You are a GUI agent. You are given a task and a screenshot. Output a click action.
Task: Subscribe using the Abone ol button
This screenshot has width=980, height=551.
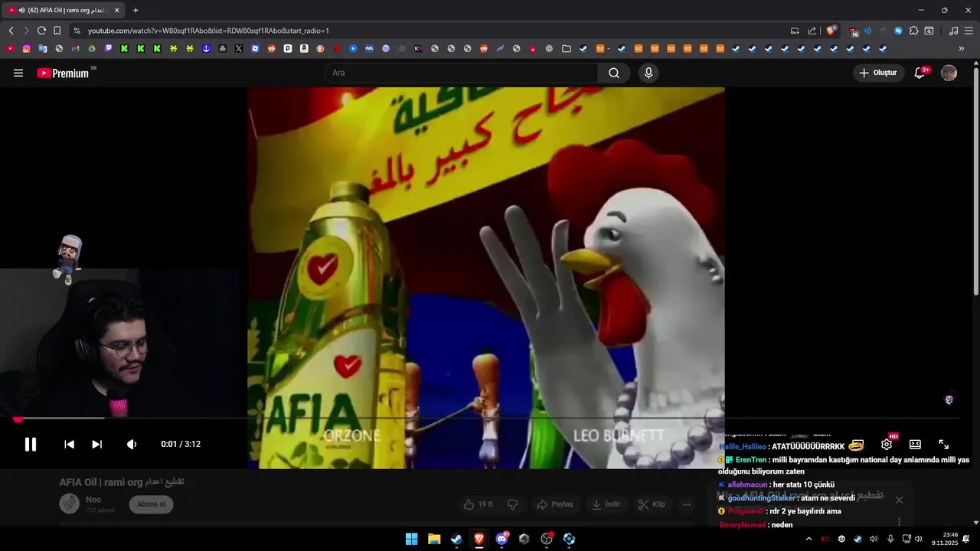(x=152, y=504)
